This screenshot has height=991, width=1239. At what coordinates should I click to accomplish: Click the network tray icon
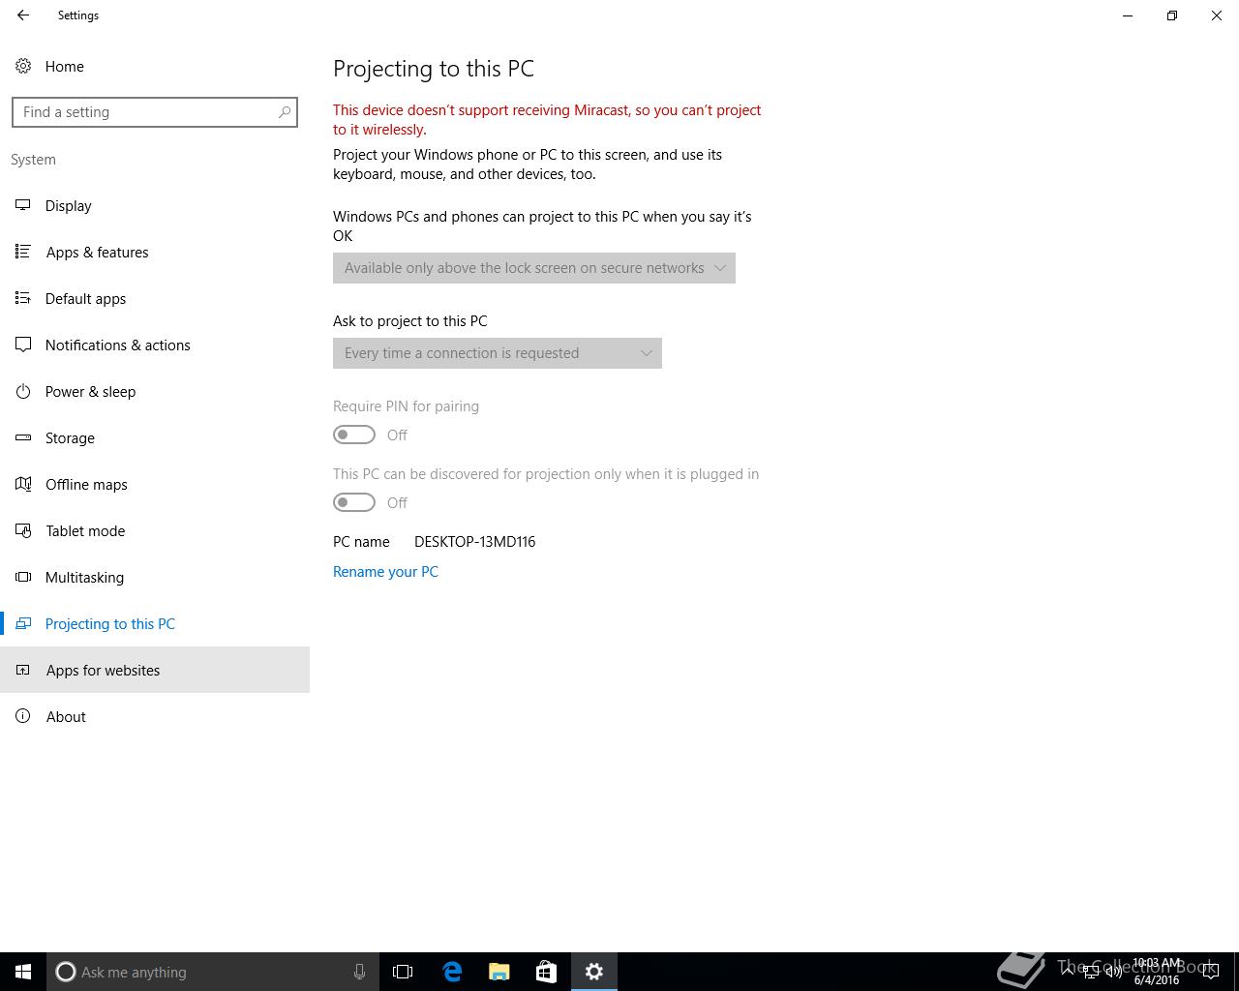tap(1091, 972)
